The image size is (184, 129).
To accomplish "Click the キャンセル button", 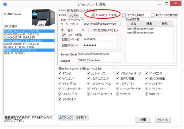I will 163,120.
